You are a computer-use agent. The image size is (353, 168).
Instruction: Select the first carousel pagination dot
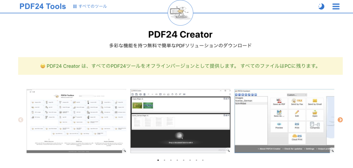coord(158,160)
